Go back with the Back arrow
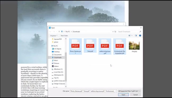Image resolution: width=172 pixels, height=98 pixels. [50, 32]
